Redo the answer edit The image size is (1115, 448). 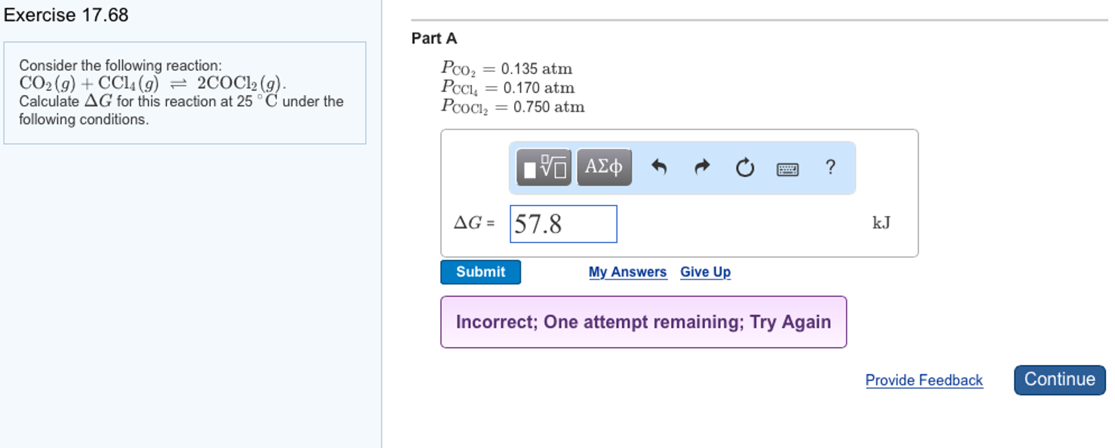click(x=702, y=168)
